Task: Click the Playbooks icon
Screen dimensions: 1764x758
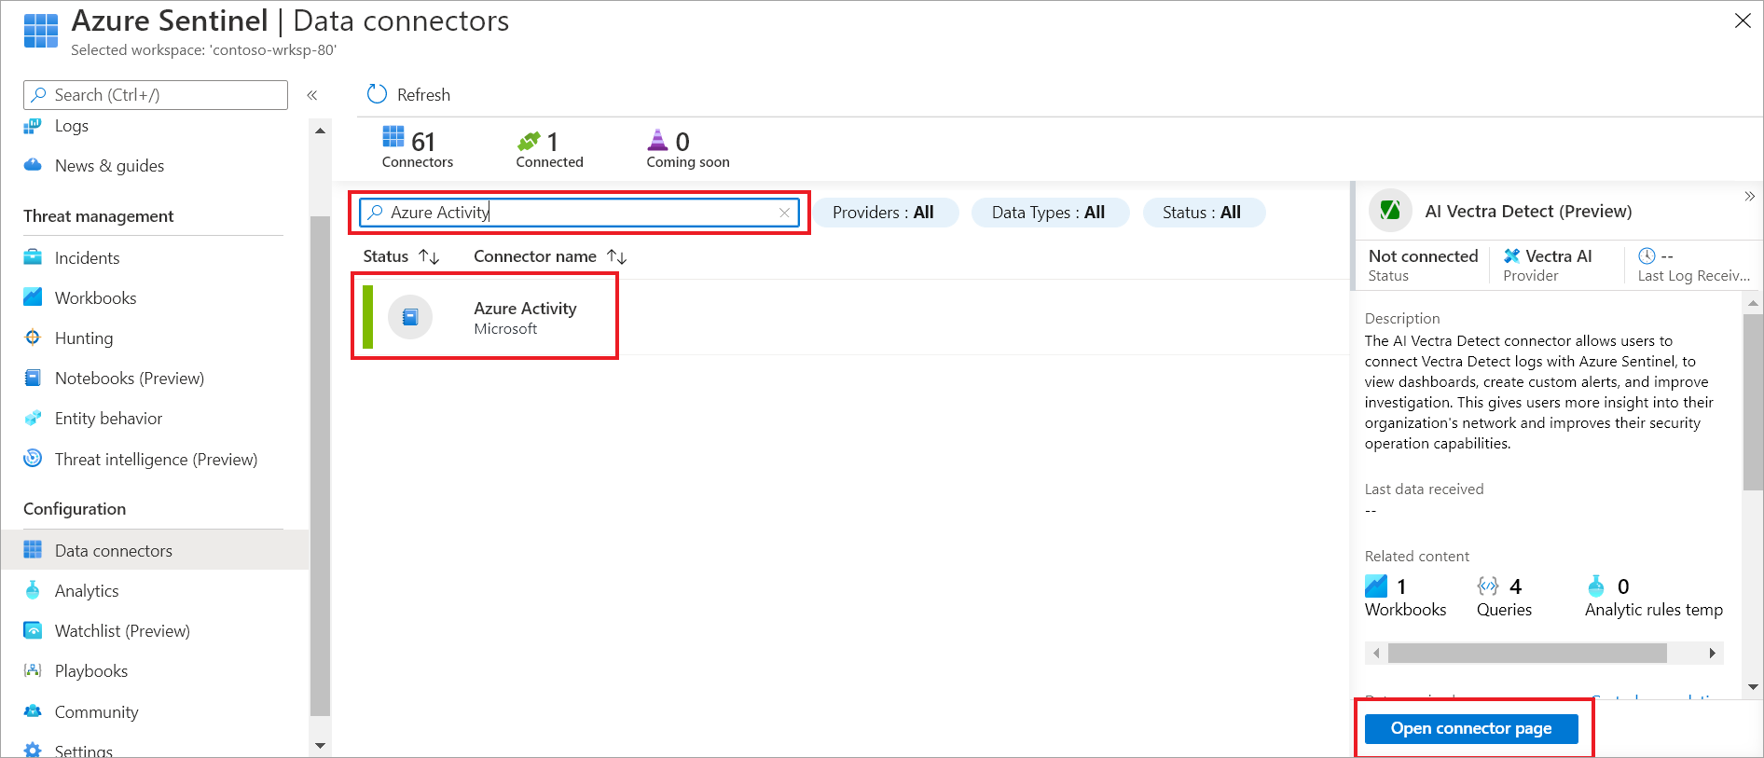Action: pos(33,670)
